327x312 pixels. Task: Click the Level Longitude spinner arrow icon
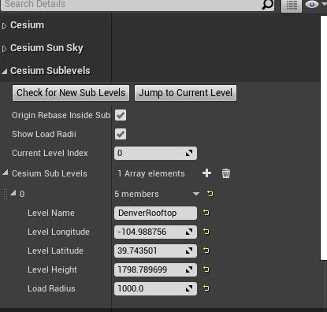click(x=189, y=232)
